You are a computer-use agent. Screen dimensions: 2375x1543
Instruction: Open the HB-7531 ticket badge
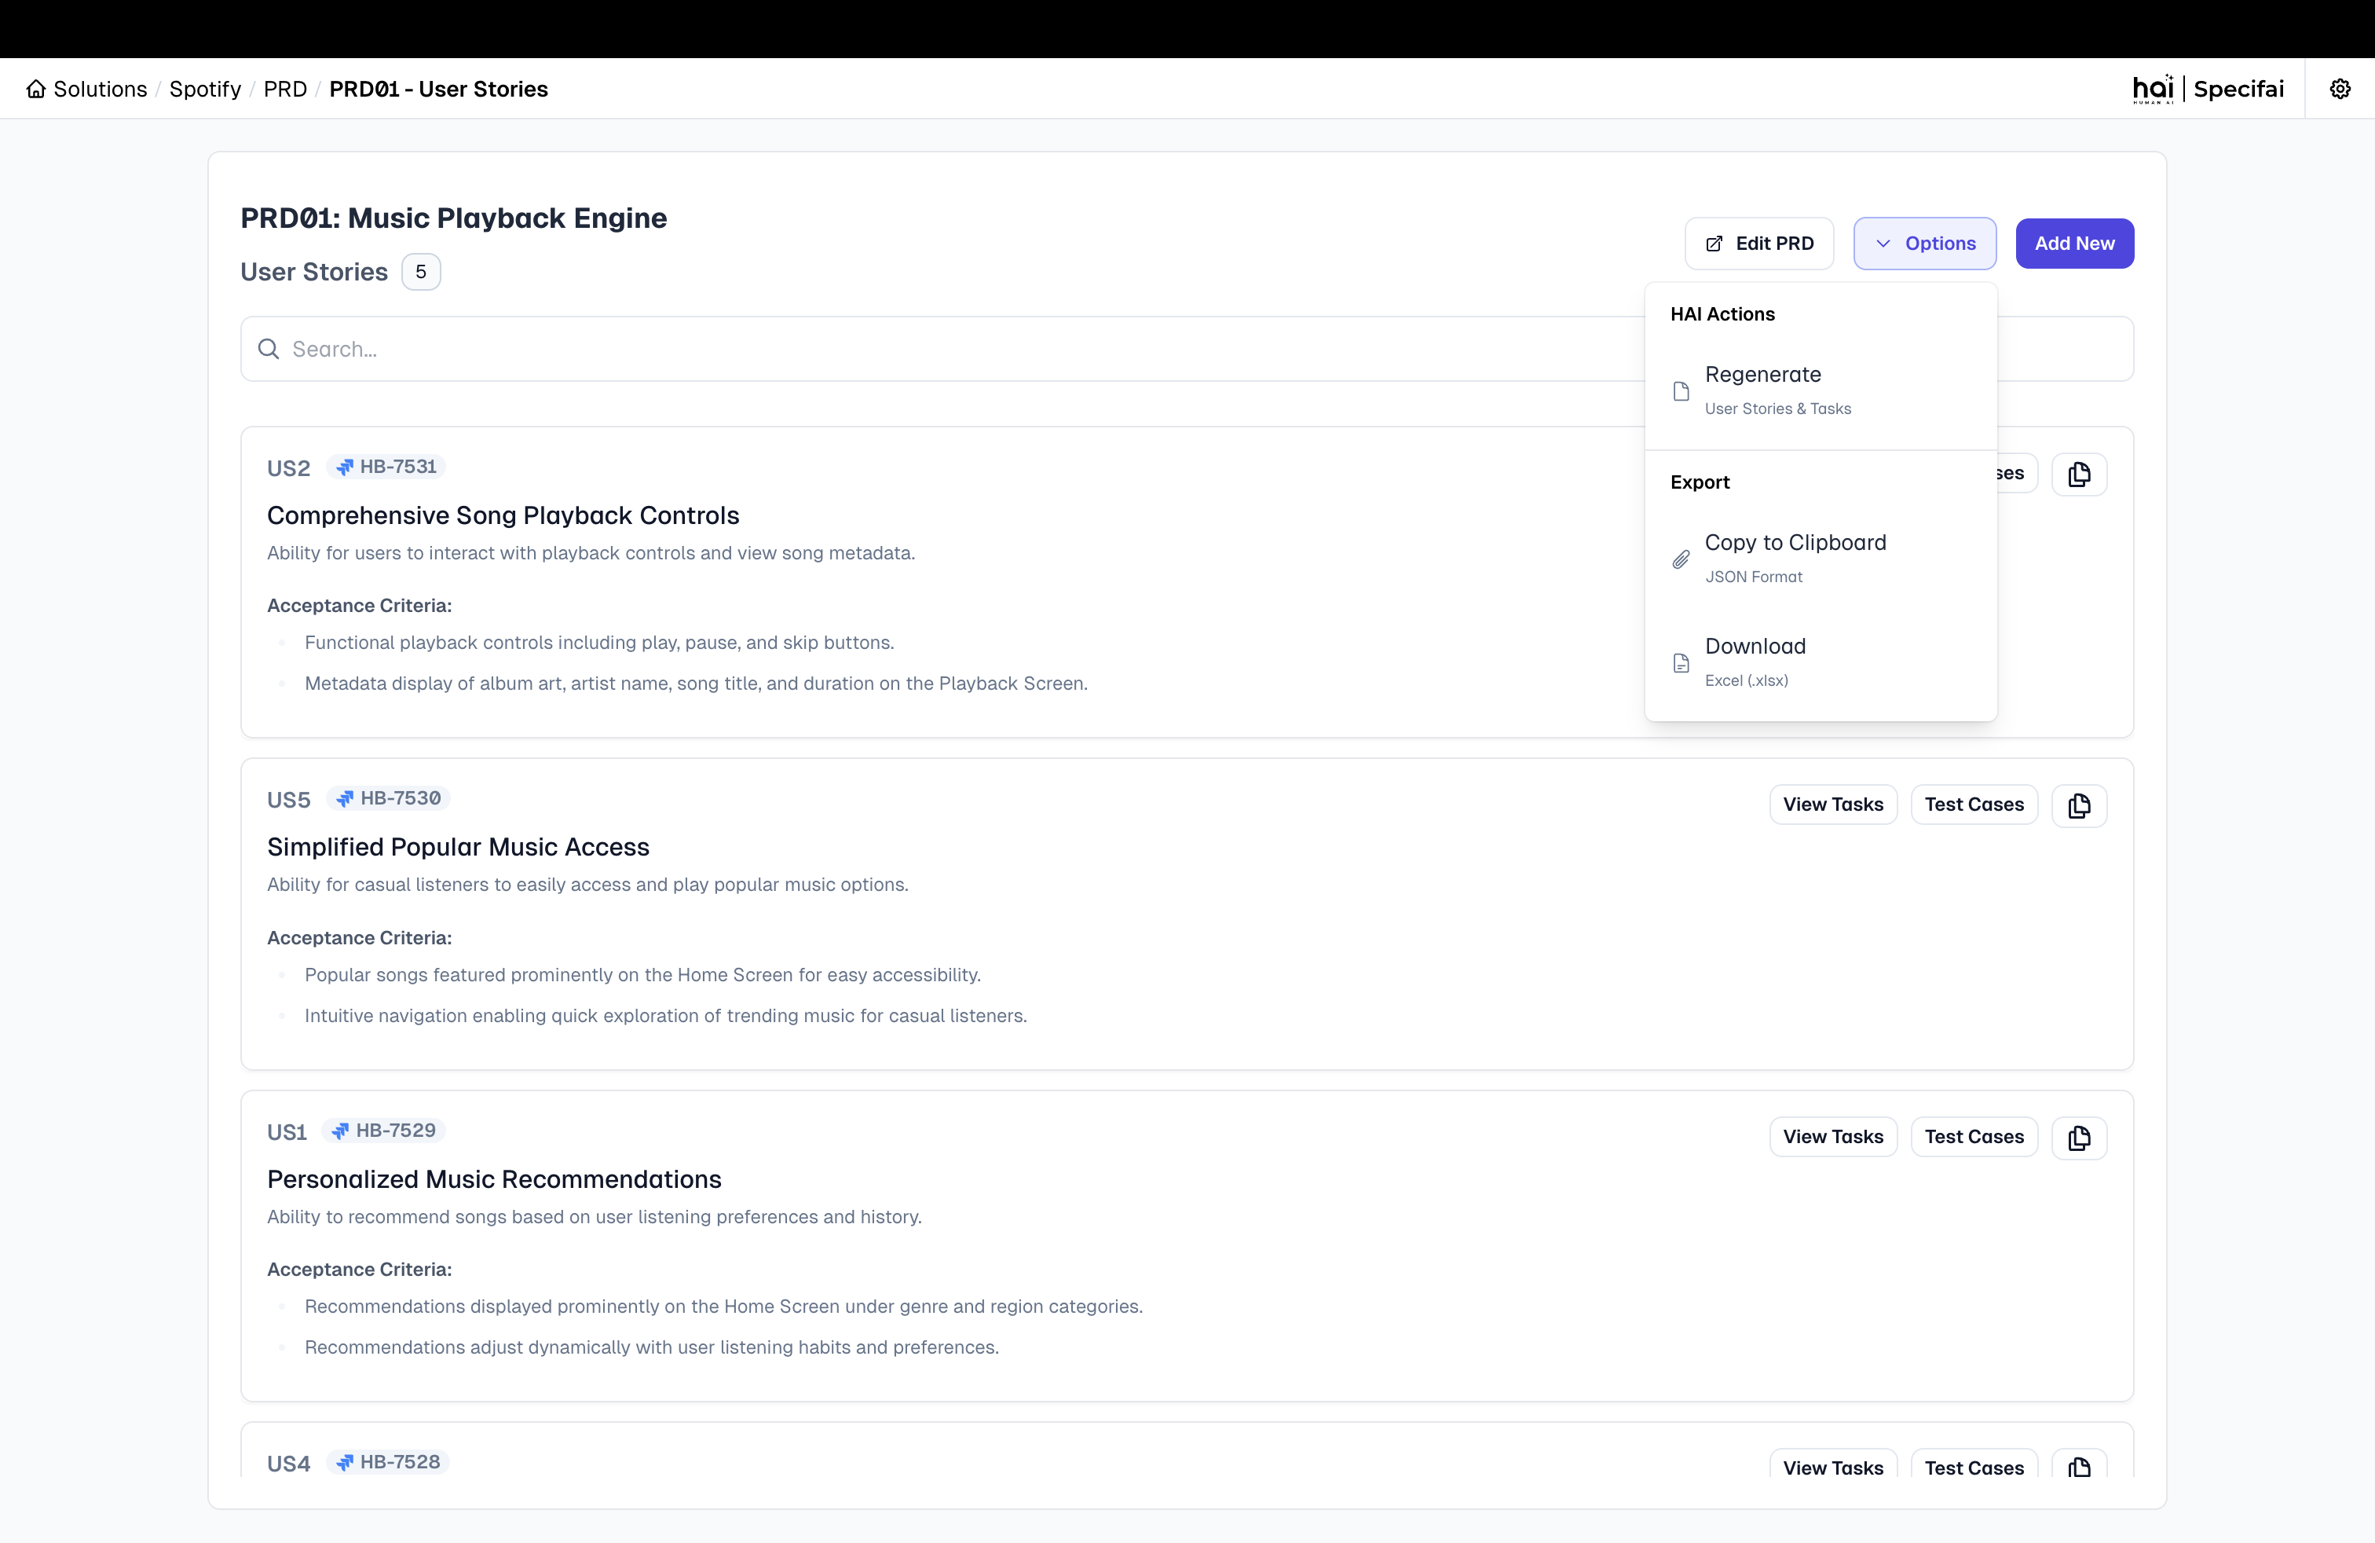(385, 467)
